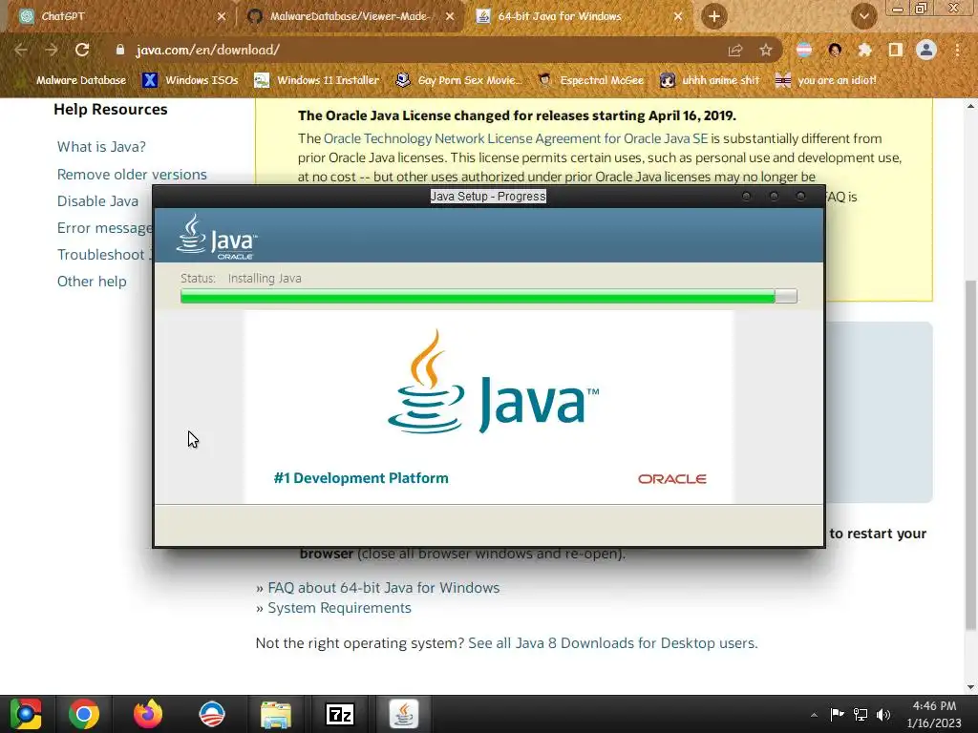This screenshot has height=733, width=978.
Task: Click the Java installation progress bar
Action: coord(488,296)
